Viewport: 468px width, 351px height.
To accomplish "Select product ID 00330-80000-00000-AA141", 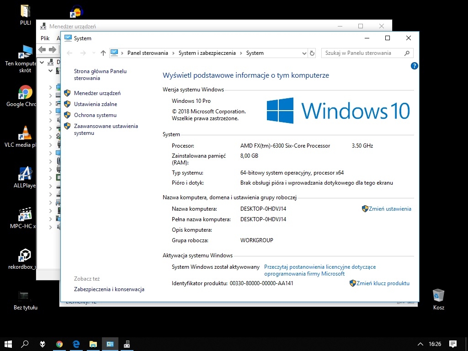I will (x=261, y=283).
